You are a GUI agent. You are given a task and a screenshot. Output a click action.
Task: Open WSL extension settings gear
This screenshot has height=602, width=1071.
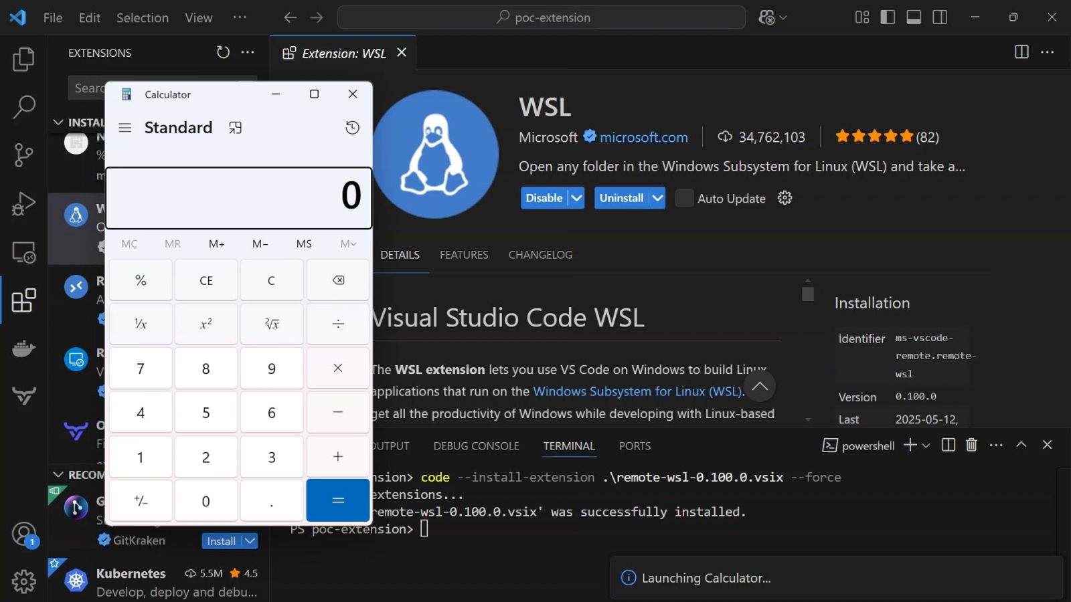click(x=785, y=198)
